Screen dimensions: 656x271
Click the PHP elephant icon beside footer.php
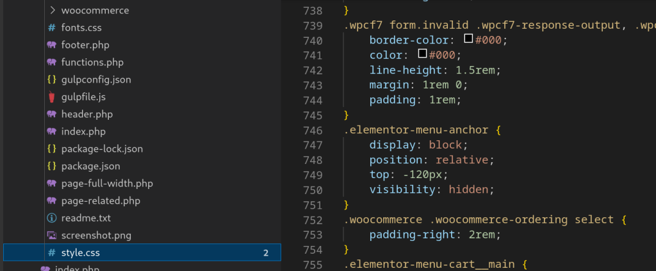[x=51, y=45]
